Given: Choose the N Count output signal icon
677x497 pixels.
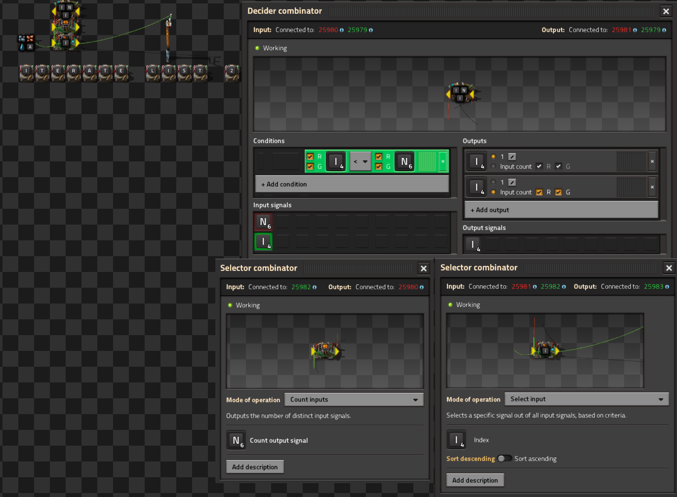Looking at the screenshot, I should pyautogui.click(x=236, y=440).
